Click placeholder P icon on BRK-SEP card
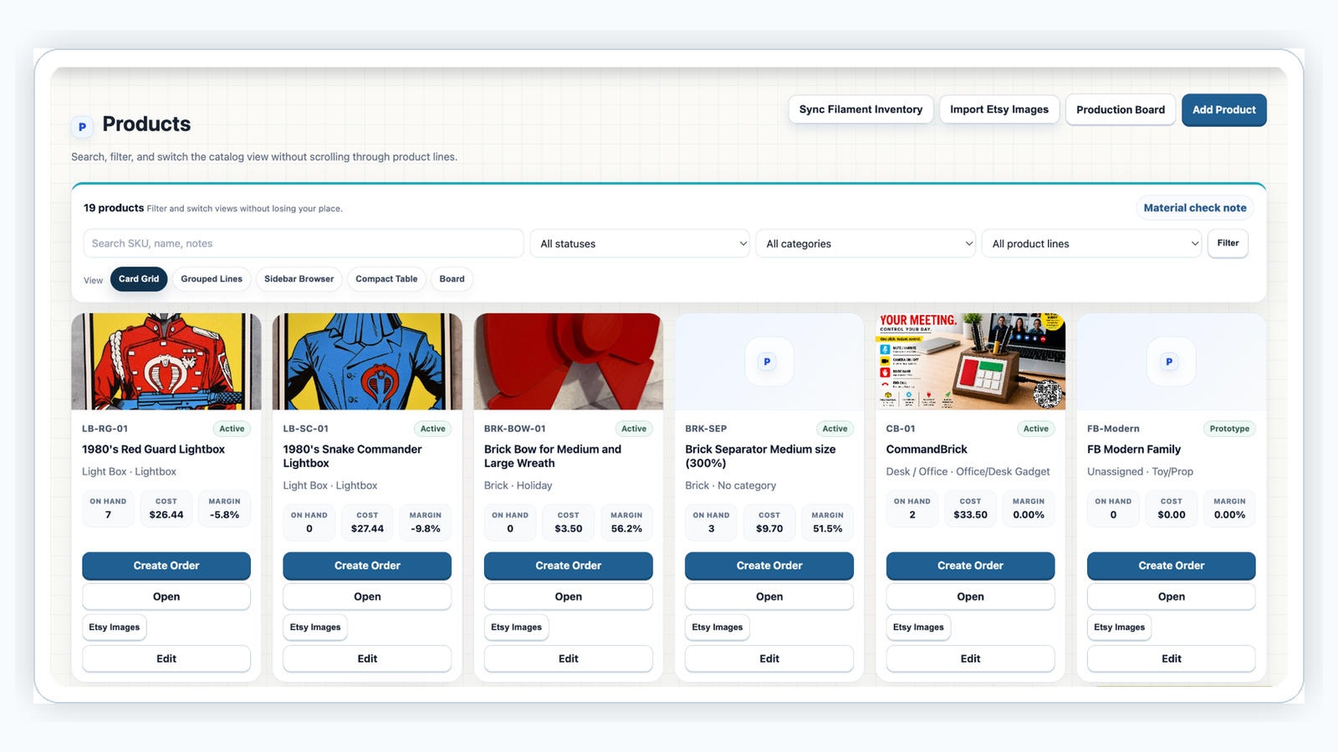The width and height of the screenshot is (1338, 752). tap(768, 362)
